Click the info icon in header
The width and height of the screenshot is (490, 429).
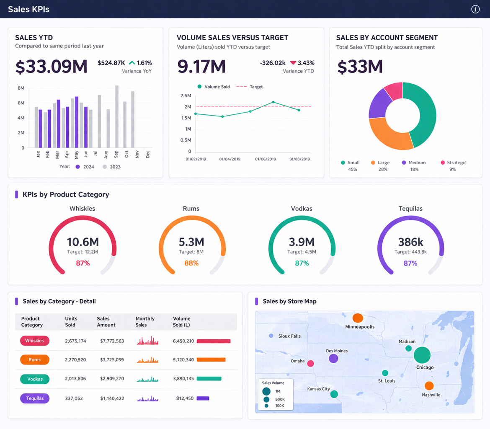(x=475, y=9)
